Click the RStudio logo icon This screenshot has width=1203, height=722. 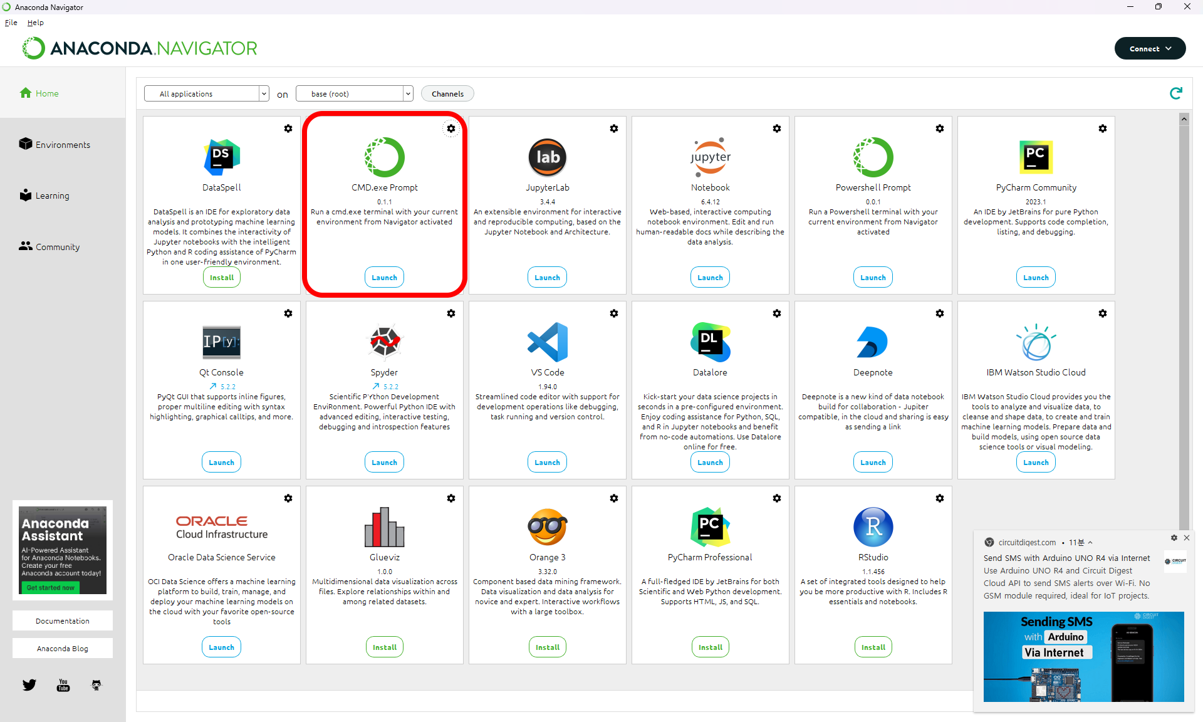[x=873, y=527]
